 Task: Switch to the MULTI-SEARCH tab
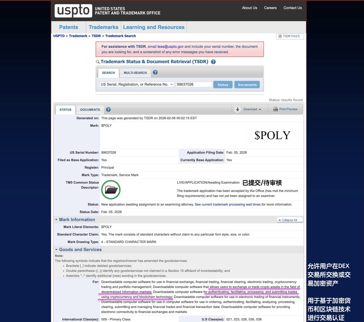click(135, 73)
